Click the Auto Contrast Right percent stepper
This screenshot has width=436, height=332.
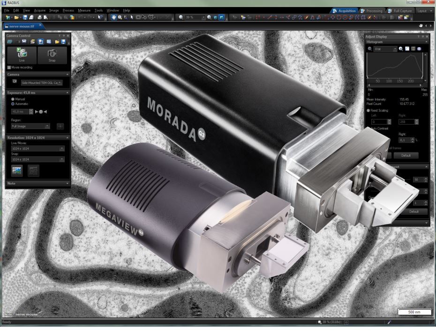click(413, 140)
